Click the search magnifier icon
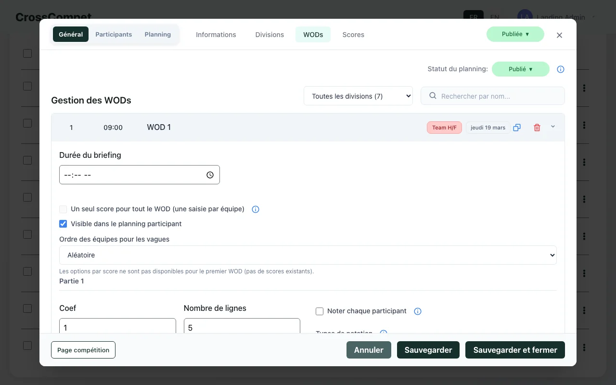 pos(433,96)
